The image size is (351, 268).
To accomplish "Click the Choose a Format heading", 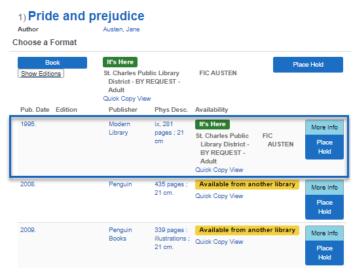I will [45, 42].
